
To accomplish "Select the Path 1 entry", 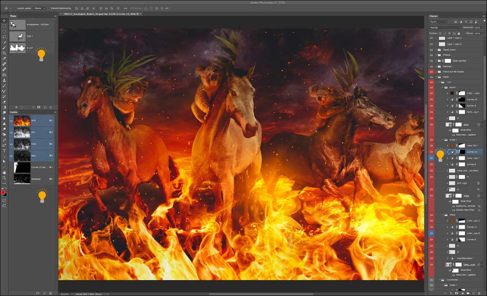I will point(30,37).
